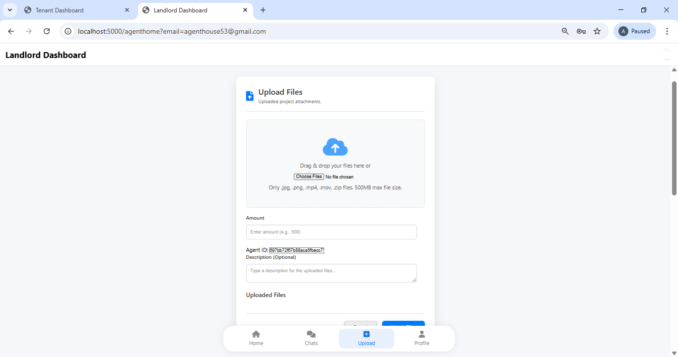Screen dimensions: 678x357
Task: Open the saved passwords key icon
Action: click(581, 31)
